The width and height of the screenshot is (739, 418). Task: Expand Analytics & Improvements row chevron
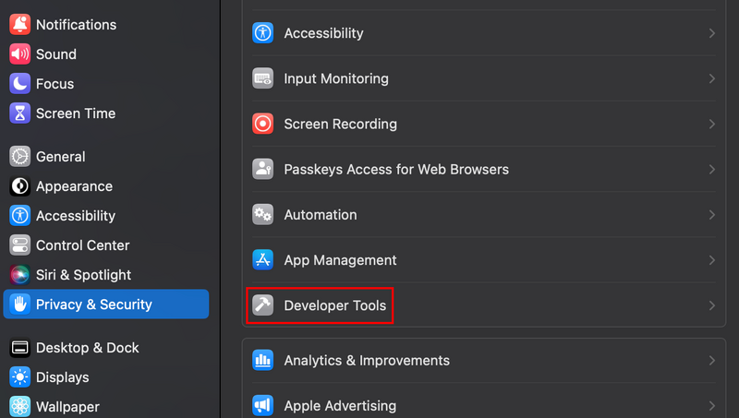click(x=711, y=360)
